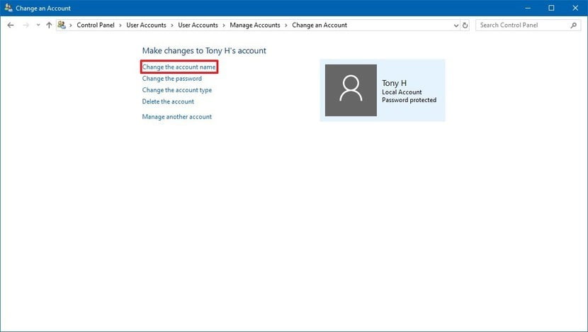Click the search magnifier icon
This screenshot has height=332, width=588.
click(573, 25)
